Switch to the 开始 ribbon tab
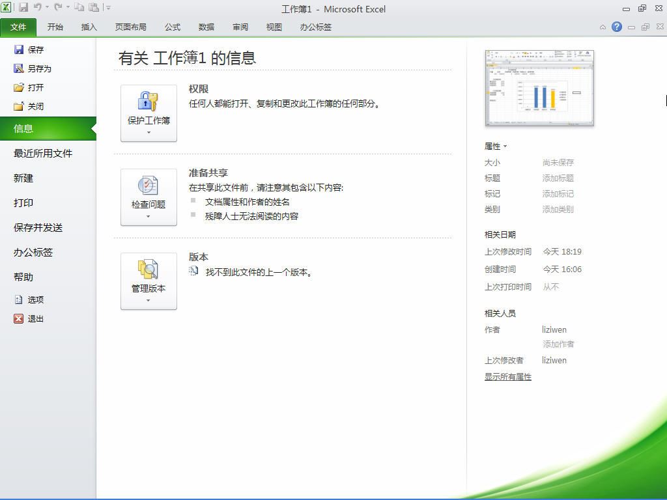This screenshot has height=500, width=667. pyautogui.click(x=55, y=27)
